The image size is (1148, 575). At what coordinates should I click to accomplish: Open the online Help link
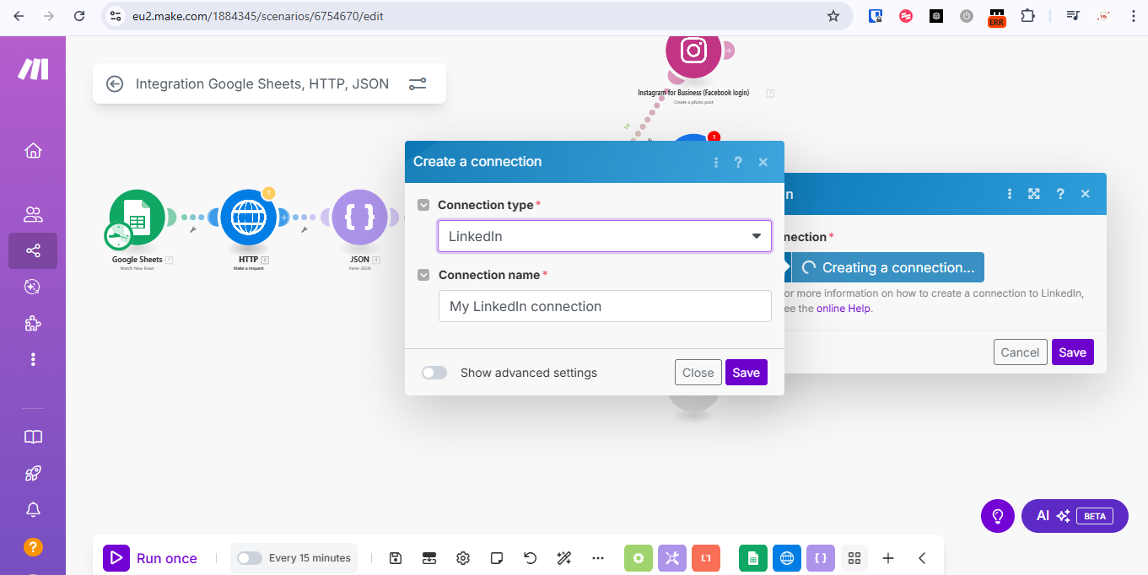[843, 309]
